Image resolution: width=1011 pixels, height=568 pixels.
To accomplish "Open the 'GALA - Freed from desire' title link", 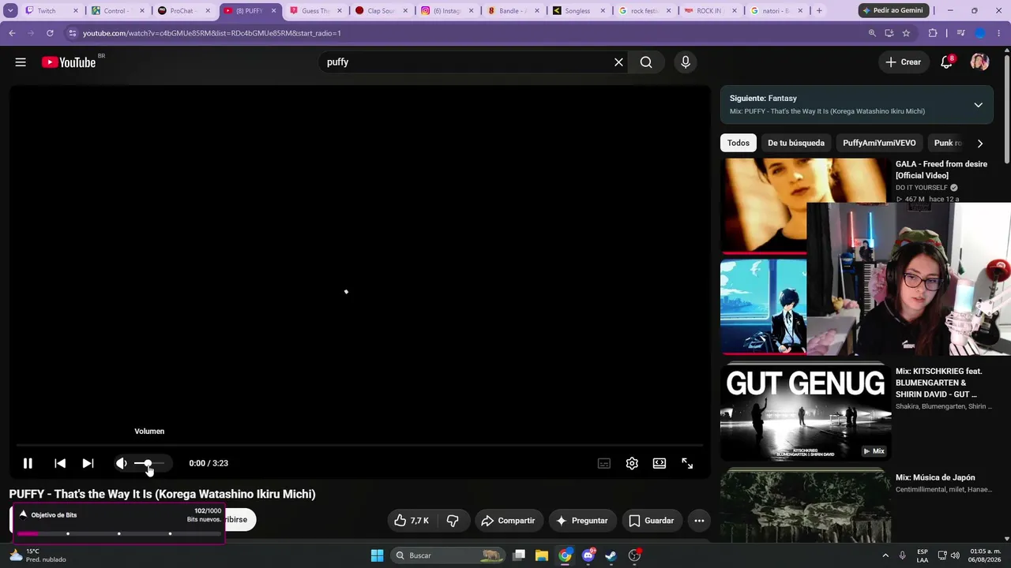I will (941, 170).
